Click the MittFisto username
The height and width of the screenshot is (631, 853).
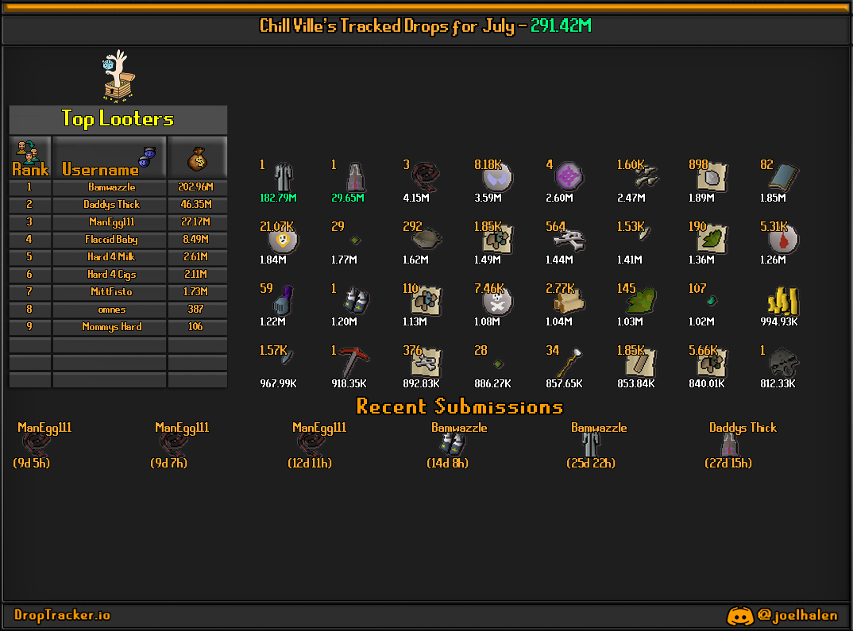point(111,292)
